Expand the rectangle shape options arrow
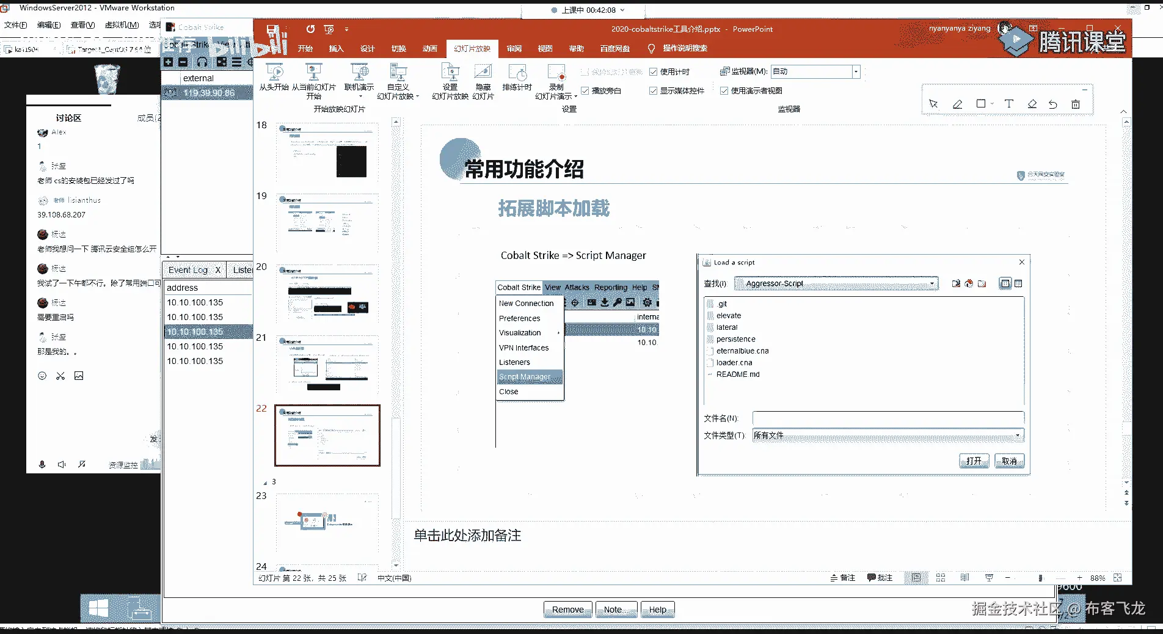The height and width of the screenshot is (634, 1163). coord(992,104)
